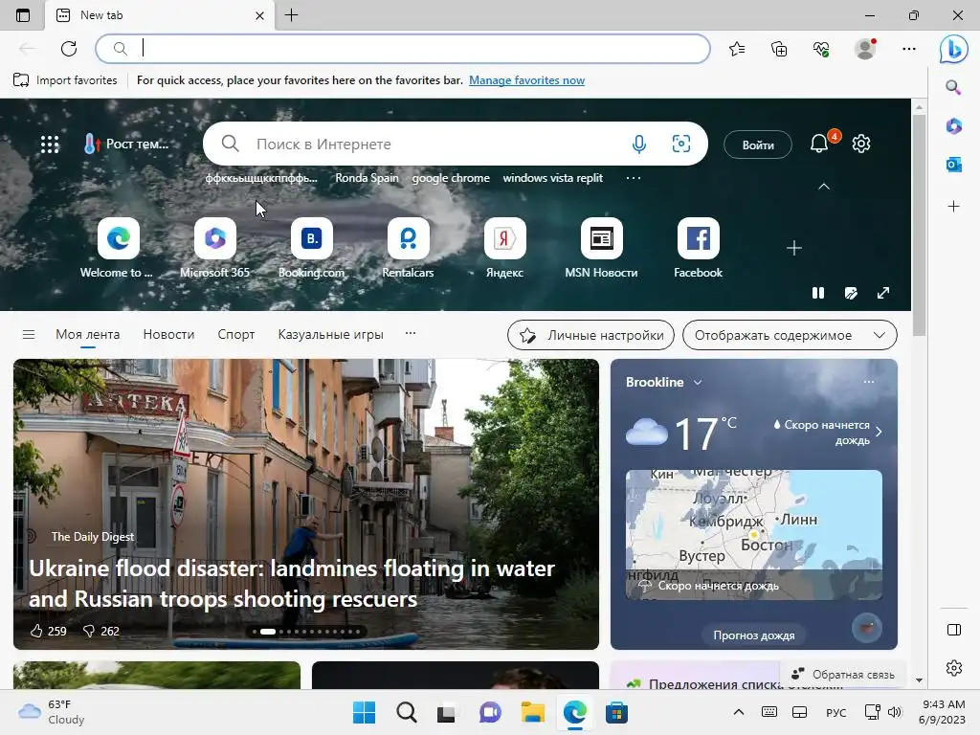
Task: Open the Favorites star icon in toolbar
Action: click(x=737, y=49)
